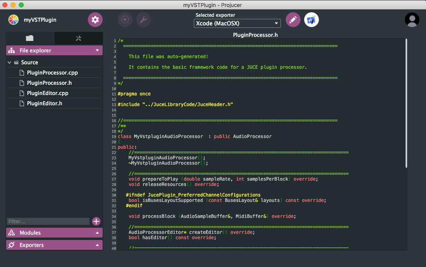This screenshot has height=267, width=426.
Task: Open the Selected exporter Xcode dropdown
Action: [237, 23]
